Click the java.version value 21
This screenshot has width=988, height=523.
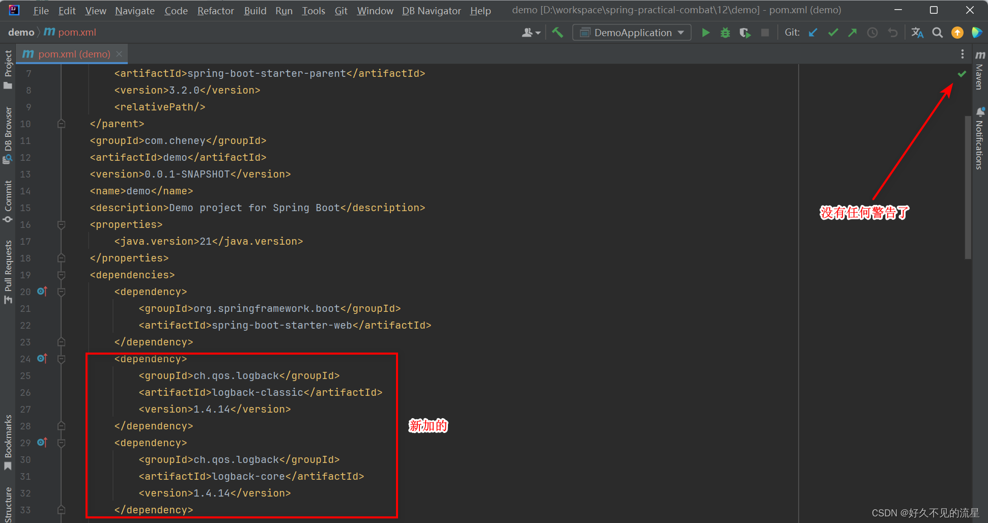tap(206, 241)
